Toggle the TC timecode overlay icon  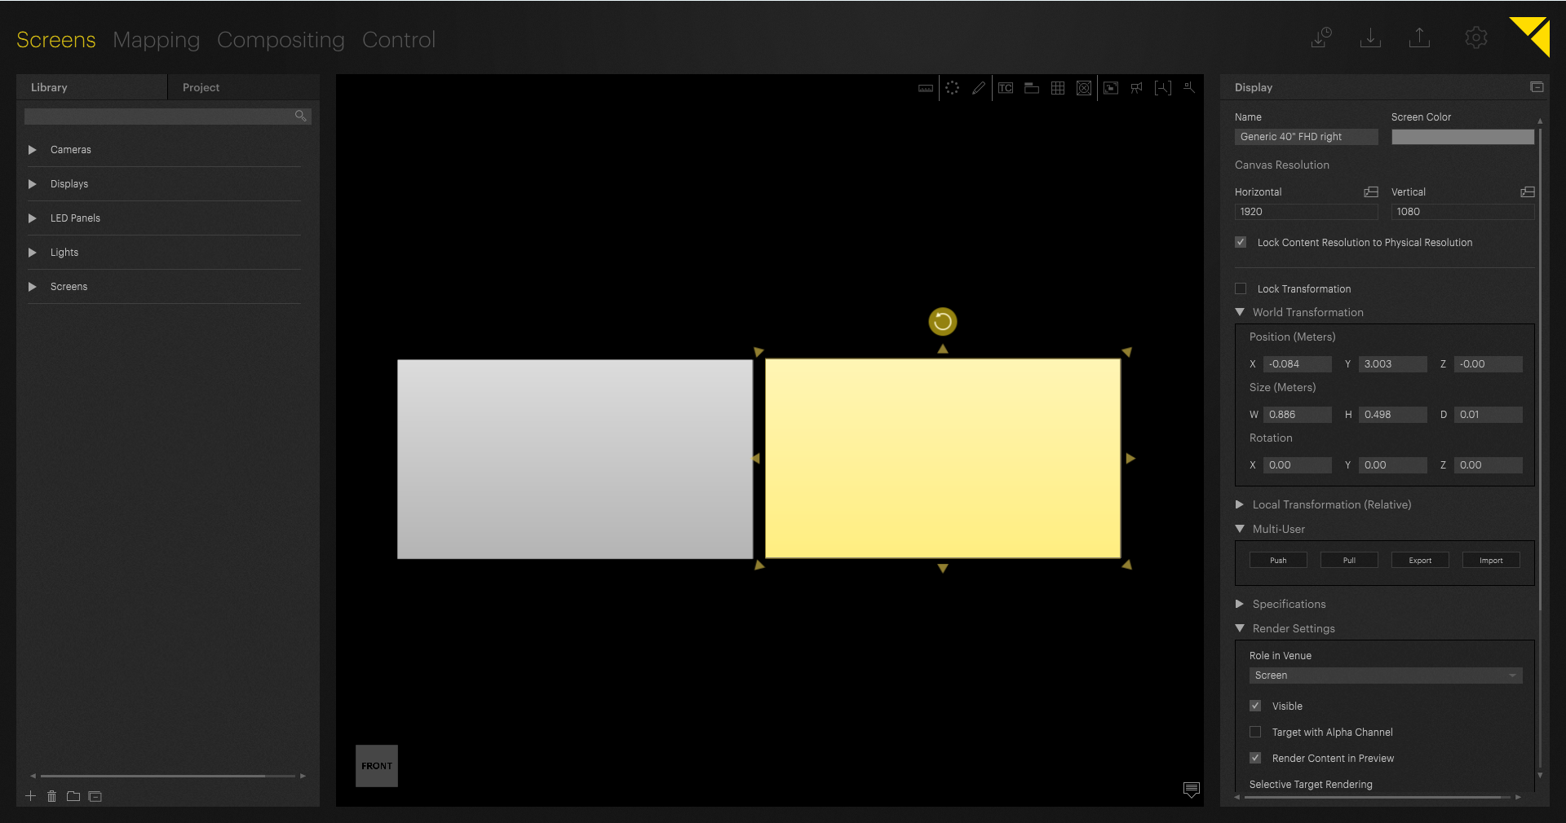coord(1006,88)
